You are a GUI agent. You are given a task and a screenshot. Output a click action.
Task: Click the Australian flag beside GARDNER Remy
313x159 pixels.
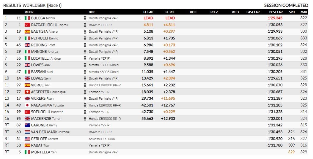(27, 125)
